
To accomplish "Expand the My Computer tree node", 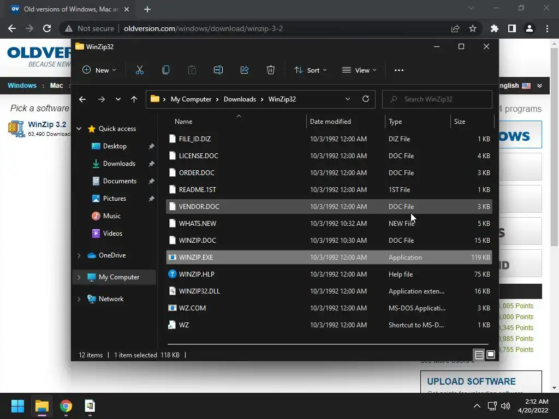I will point(79,277).
